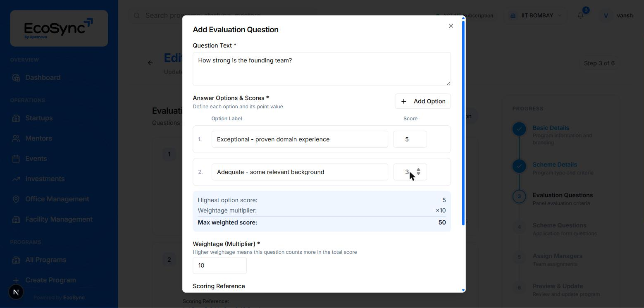Click the Scheme Details checkmark step icon
The image size is (644, 308).
pyautogui.click(x=519, y=166)
